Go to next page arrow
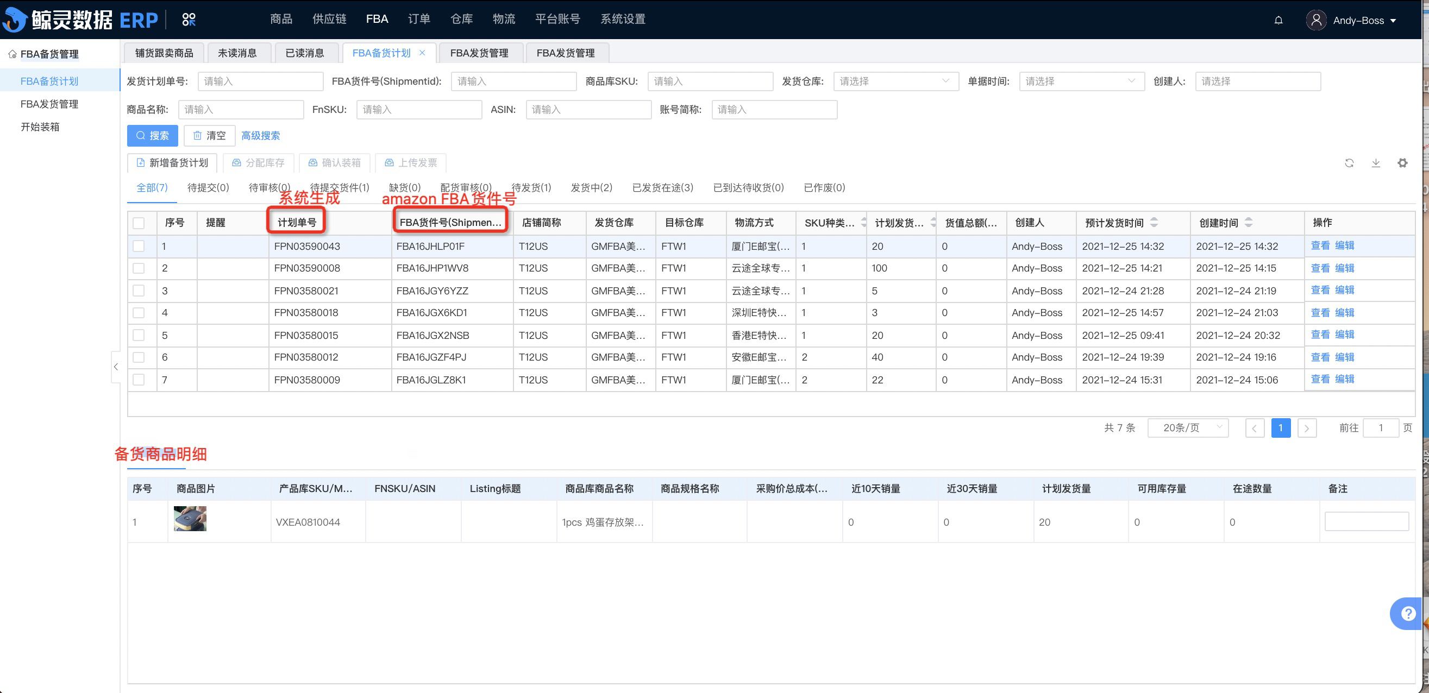Image resolution: width=1429 pixels, height=693 pixels. tap(1307, 428)
